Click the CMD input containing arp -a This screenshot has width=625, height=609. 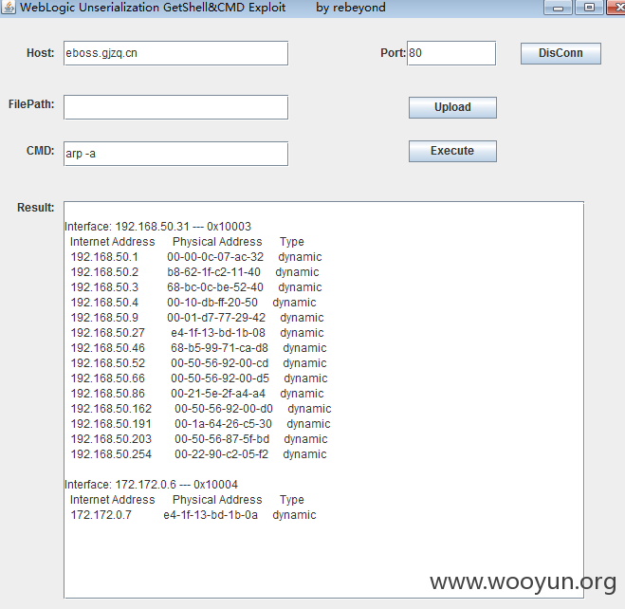pyautogui.click(x=175, y=154)
